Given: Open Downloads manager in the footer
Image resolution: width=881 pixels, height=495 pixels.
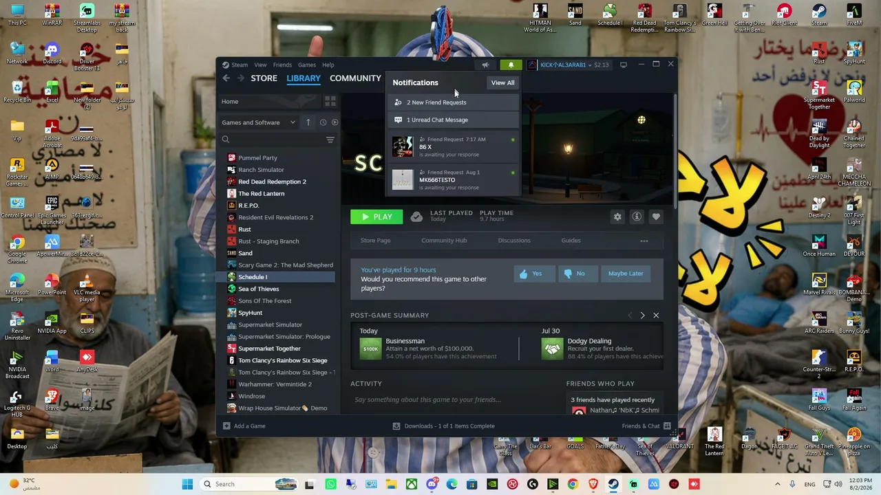Looking at the screenshot, I should tap(444, 426).
